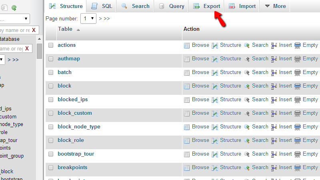Check the blocked_ips table checkbox
This screenshot has height=180, width=320.
(x=51, y=100)
